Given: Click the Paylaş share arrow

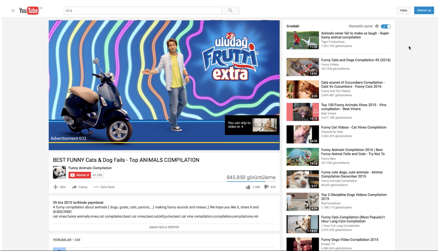Looking at the screenshot, I should coord(74,187).
